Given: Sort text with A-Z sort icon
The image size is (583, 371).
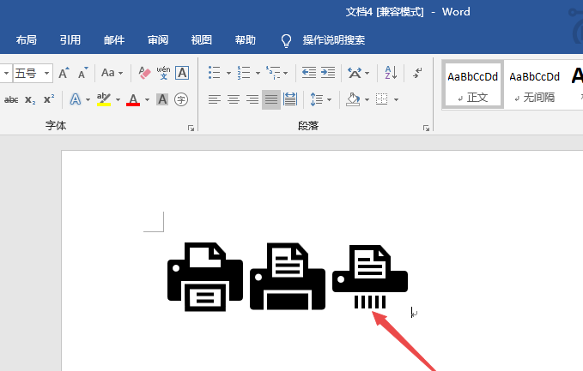Looking at the screenshot, I should [x=392, y=73].
